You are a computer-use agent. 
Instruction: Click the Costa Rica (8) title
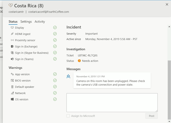pos(29,6)
